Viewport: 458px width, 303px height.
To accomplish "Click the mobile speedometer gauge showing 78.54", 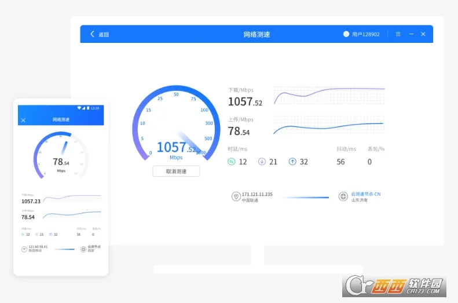I will tap(61, 156).
